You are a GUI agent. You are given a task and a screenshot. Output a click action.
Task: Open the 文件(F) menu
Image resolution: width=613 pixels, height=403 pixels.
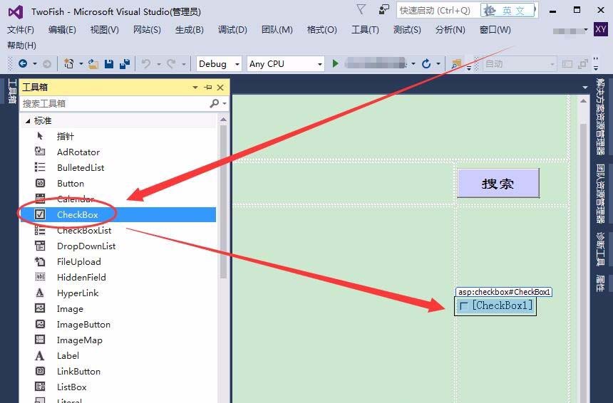click(x=21, y=30)
